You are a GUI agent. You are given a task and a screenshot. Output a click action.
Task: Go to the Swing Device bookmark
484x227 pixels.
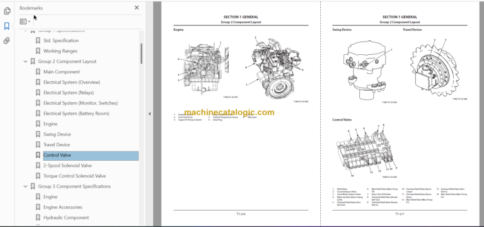click(57, 134)
